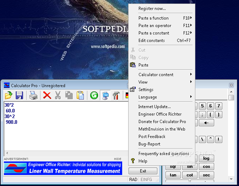The width and height of the screenshot is (239, 186).
Task: Select Paste in the context menu
Action: point(162,65)
